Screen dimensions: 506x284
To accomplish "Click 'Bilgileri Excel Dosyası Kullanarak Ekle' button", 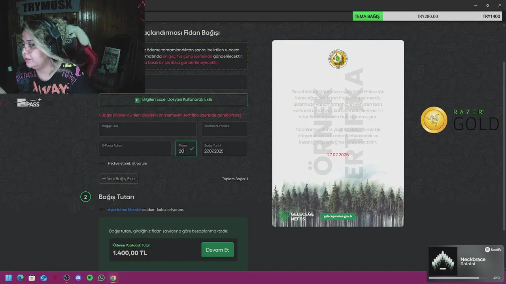I will pyautogui.click(x=173, y=100).
